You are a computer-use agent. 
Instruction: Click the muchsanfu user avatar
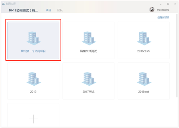pos(152,9)
